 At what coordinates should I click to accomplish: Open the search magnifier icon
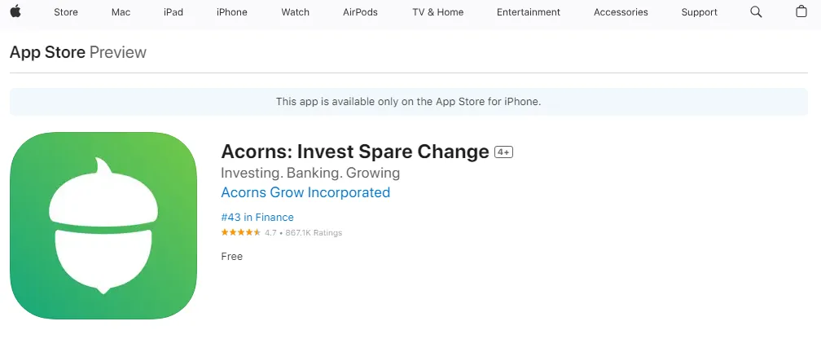coord(756,11)
